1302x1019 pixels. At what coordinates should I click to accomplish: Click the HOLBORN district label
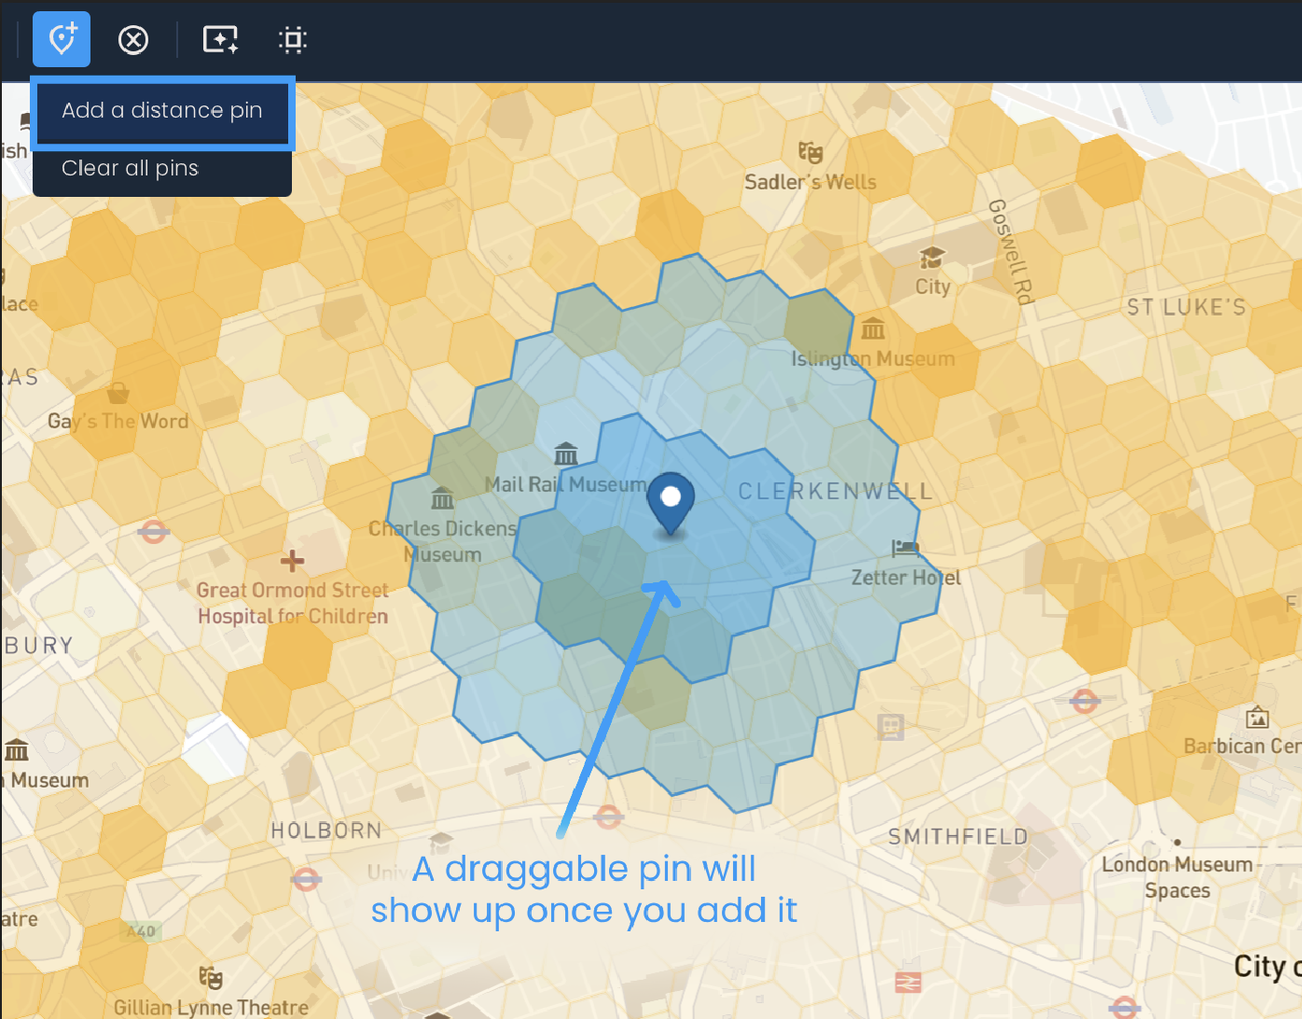[x=326, y=831]
